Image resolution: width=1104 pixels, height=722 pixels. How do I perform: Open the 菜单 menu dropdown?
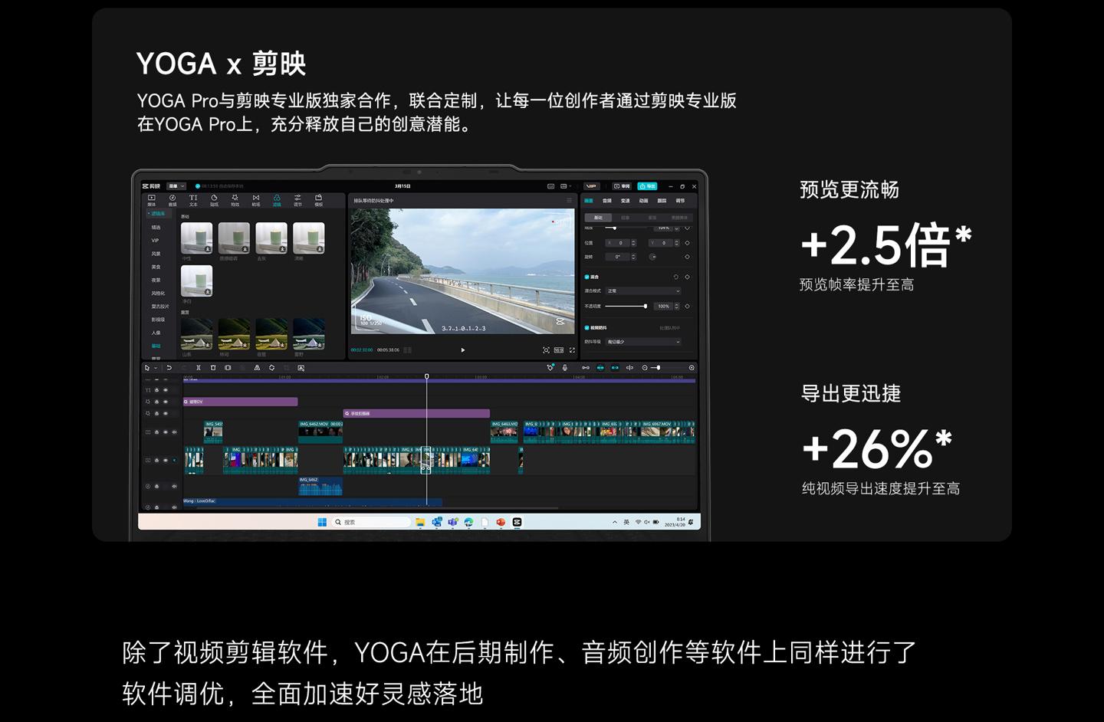pyautogui.click(x=176, y=186)
